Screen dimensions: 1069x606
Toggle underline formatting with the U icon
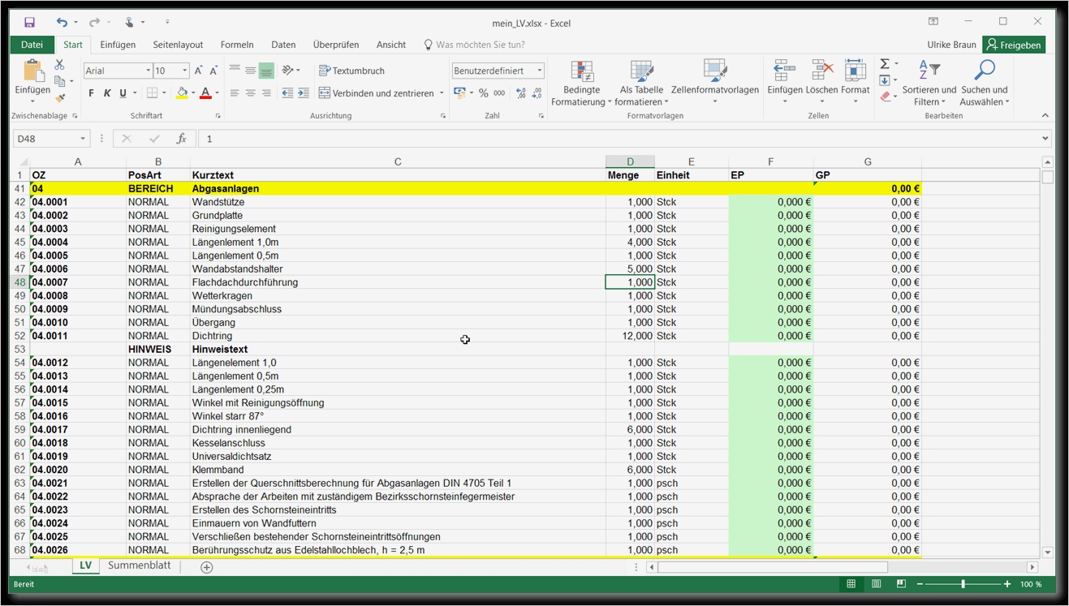[123, 92]
